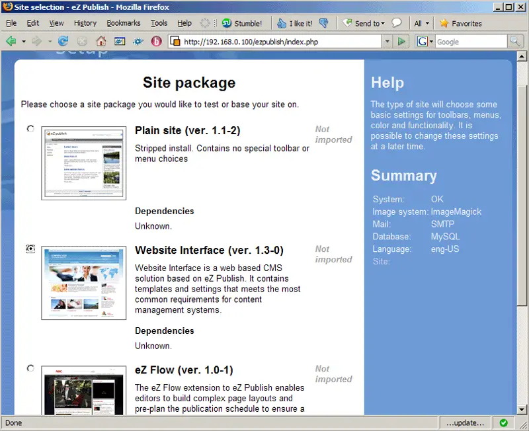
Task: Click the green checkmark status bar icon
Action: (x=503, y=422)
